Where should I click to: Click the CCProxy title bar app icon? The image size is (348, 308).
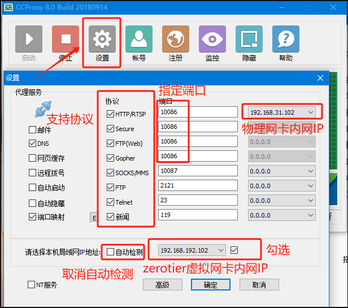pyautogui.click(x=8, y=7)
